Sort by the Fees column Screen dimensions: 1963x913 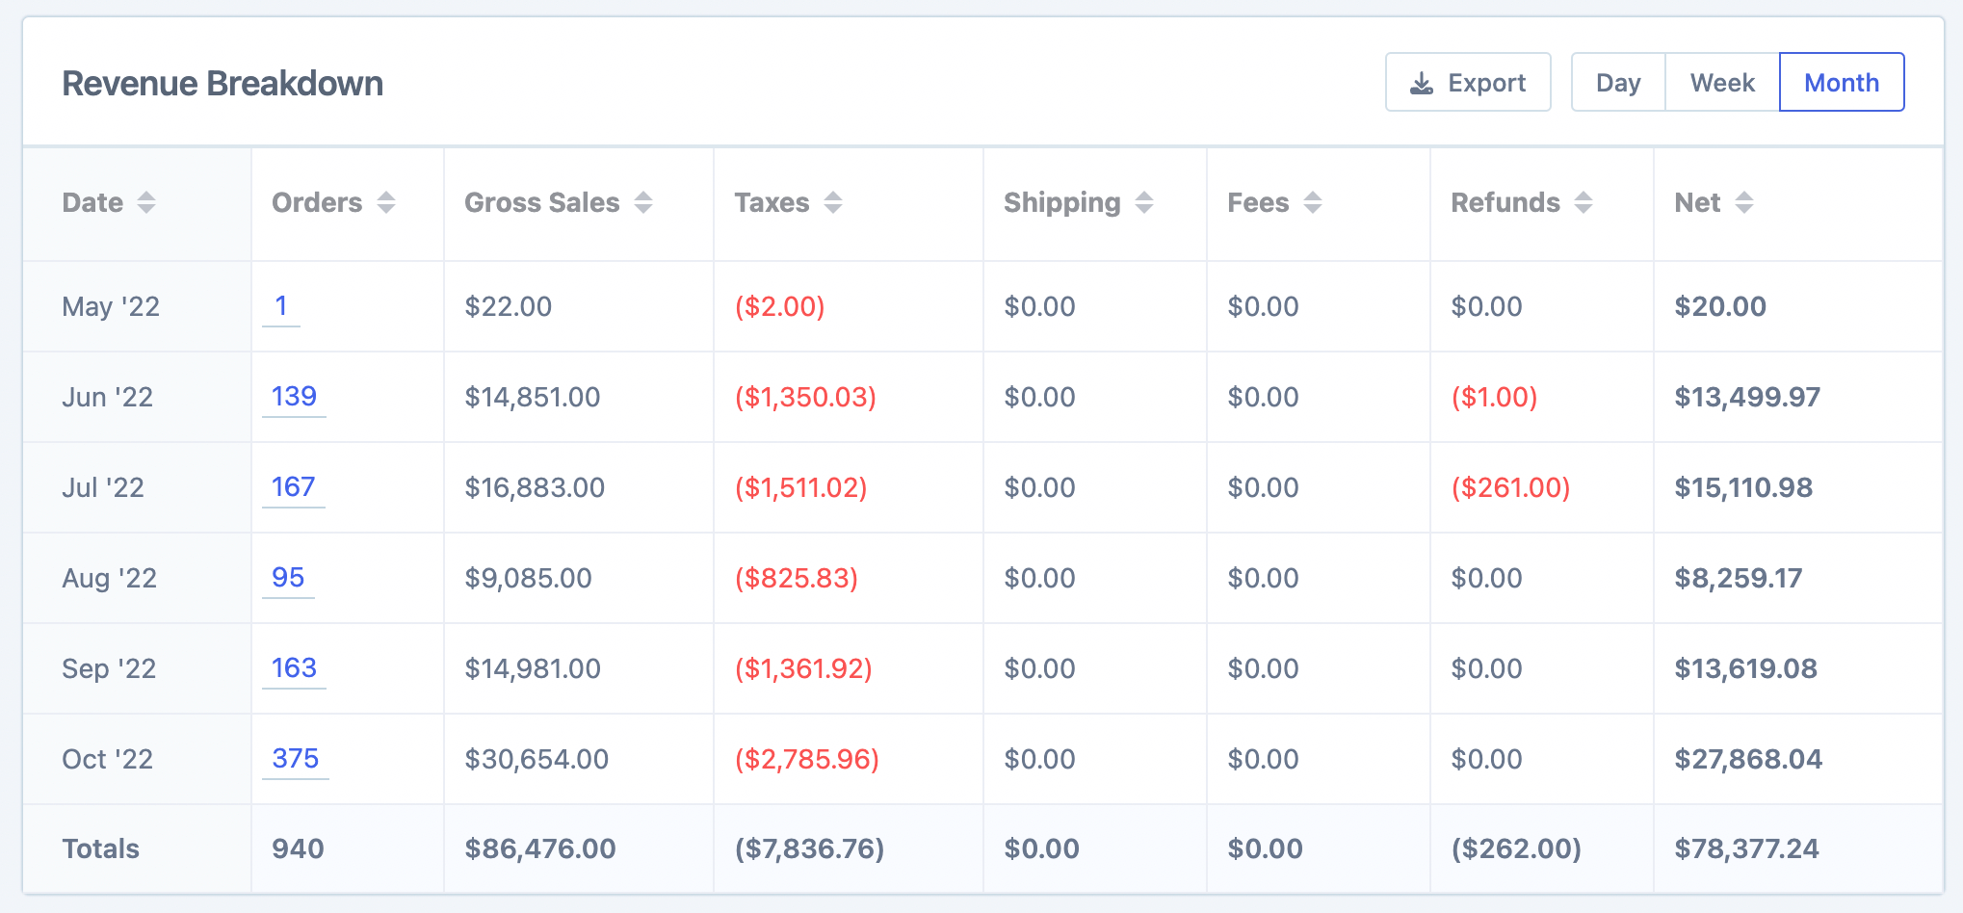[x=1313, y=203]
